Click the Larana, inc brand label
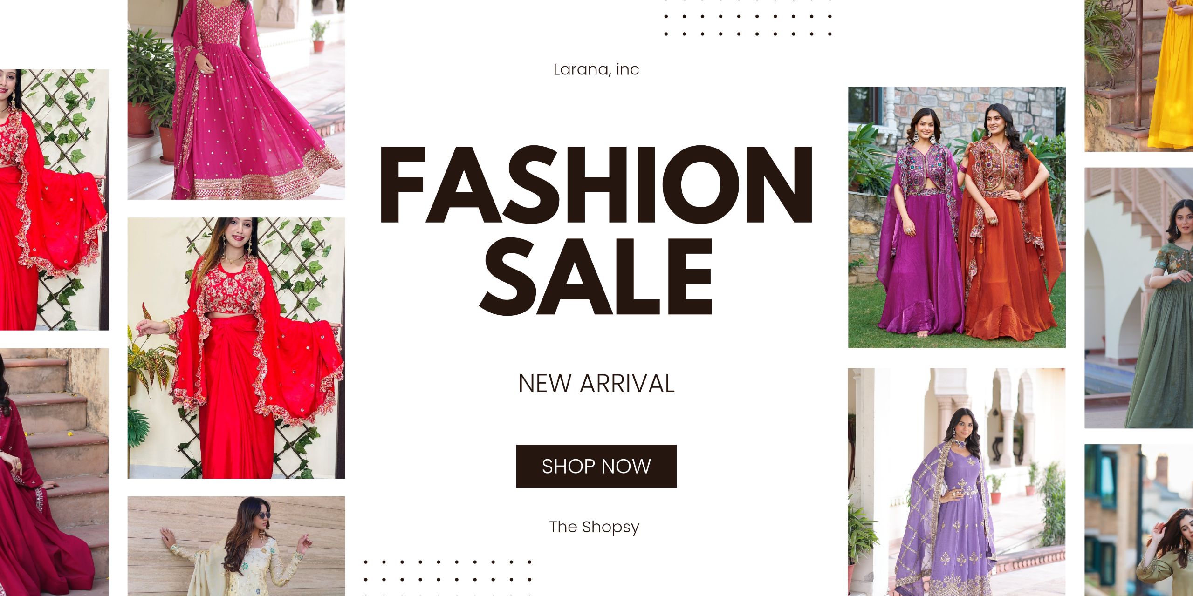Screen dimensions: 1193x596 point(596,69)
